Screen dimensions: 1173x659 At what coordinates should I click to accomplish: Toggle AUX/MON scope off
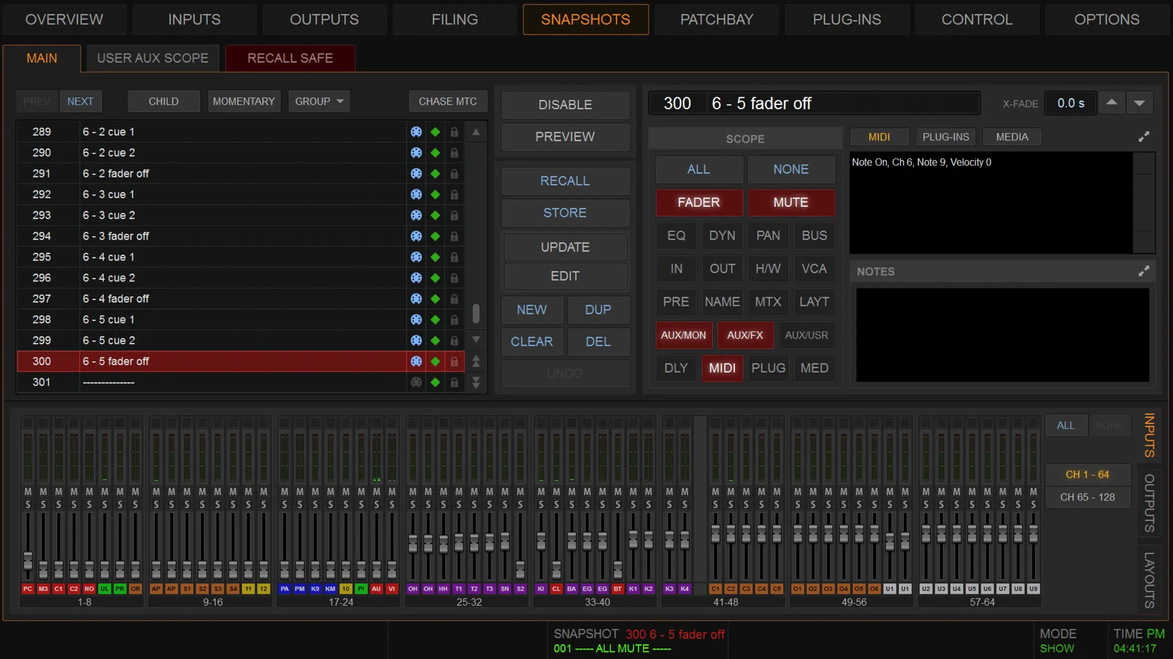coord(683,335)
